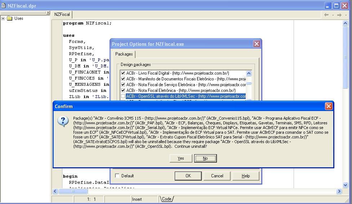Open back history dropdown arrow

[x=333, y=15]
